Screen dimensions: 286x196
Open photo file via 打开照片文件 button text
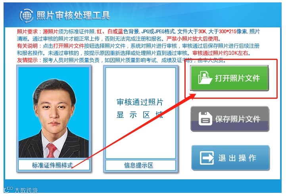[237, 78]
